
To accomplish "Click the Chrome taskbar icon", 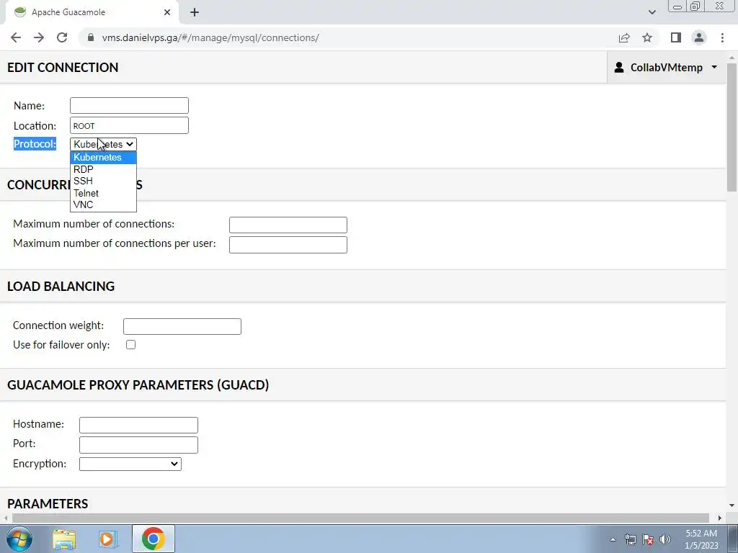I will [x=153, y=539].
